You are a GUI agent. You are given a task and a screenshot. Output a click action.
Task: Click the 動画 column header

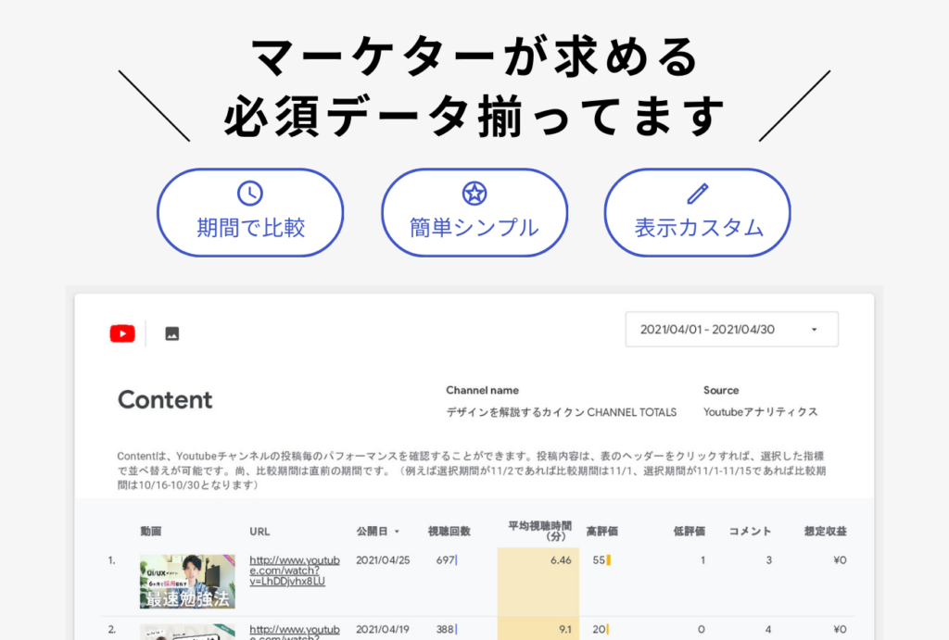[151, 531]
